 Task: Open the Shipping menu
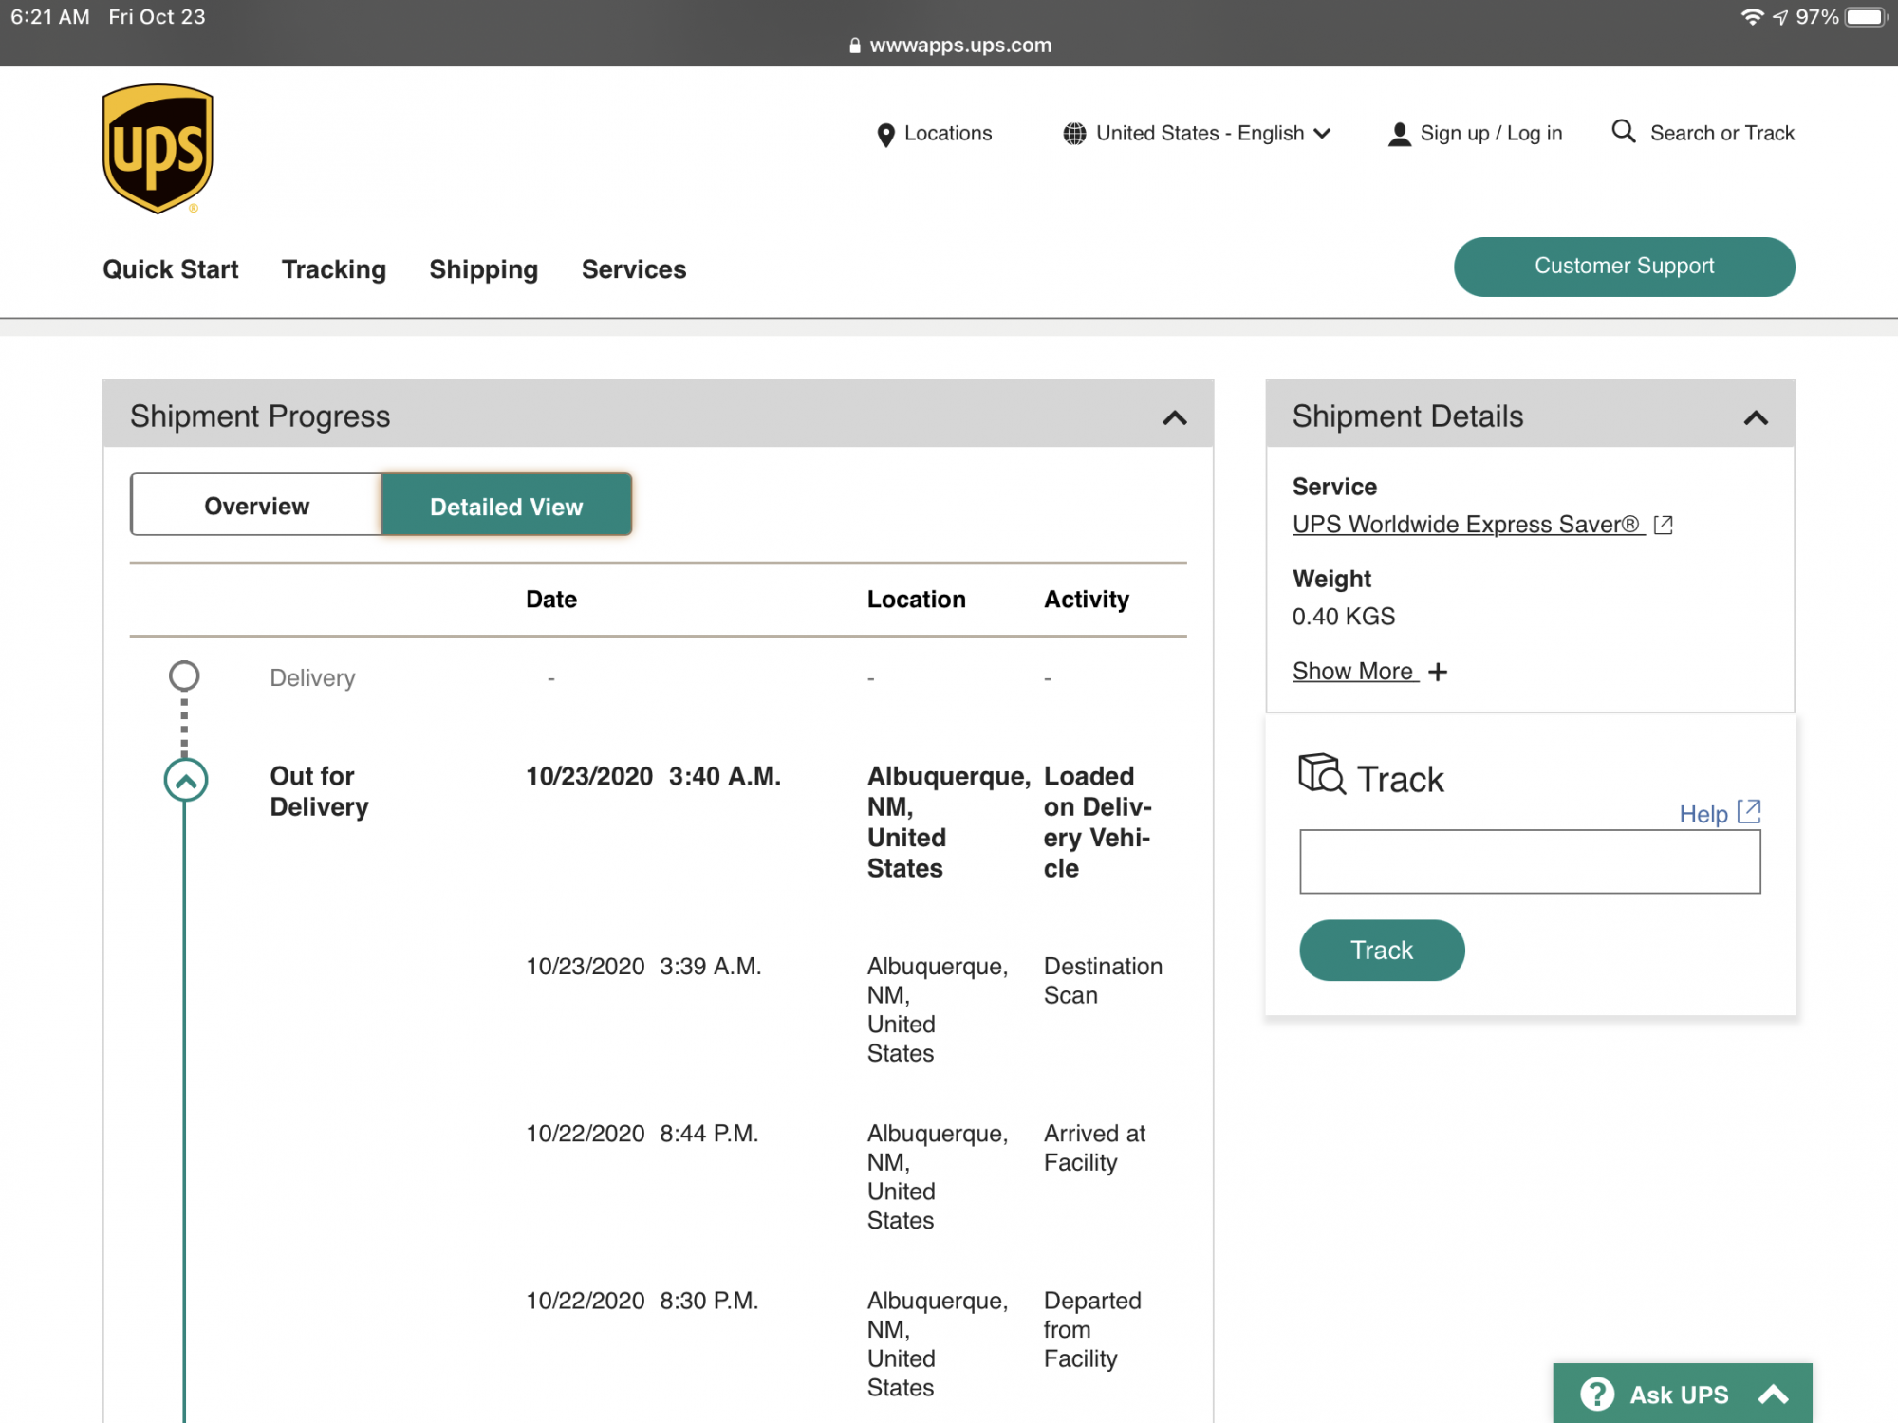click(x=484, y=269)
